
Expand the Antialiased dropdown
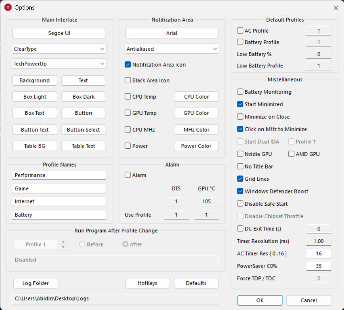click(172, 49)
